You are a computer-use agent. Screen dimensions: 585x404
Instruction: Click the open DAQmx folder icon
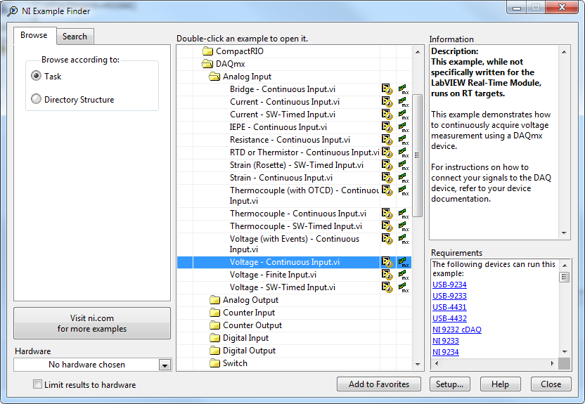(x=208, y=64)
